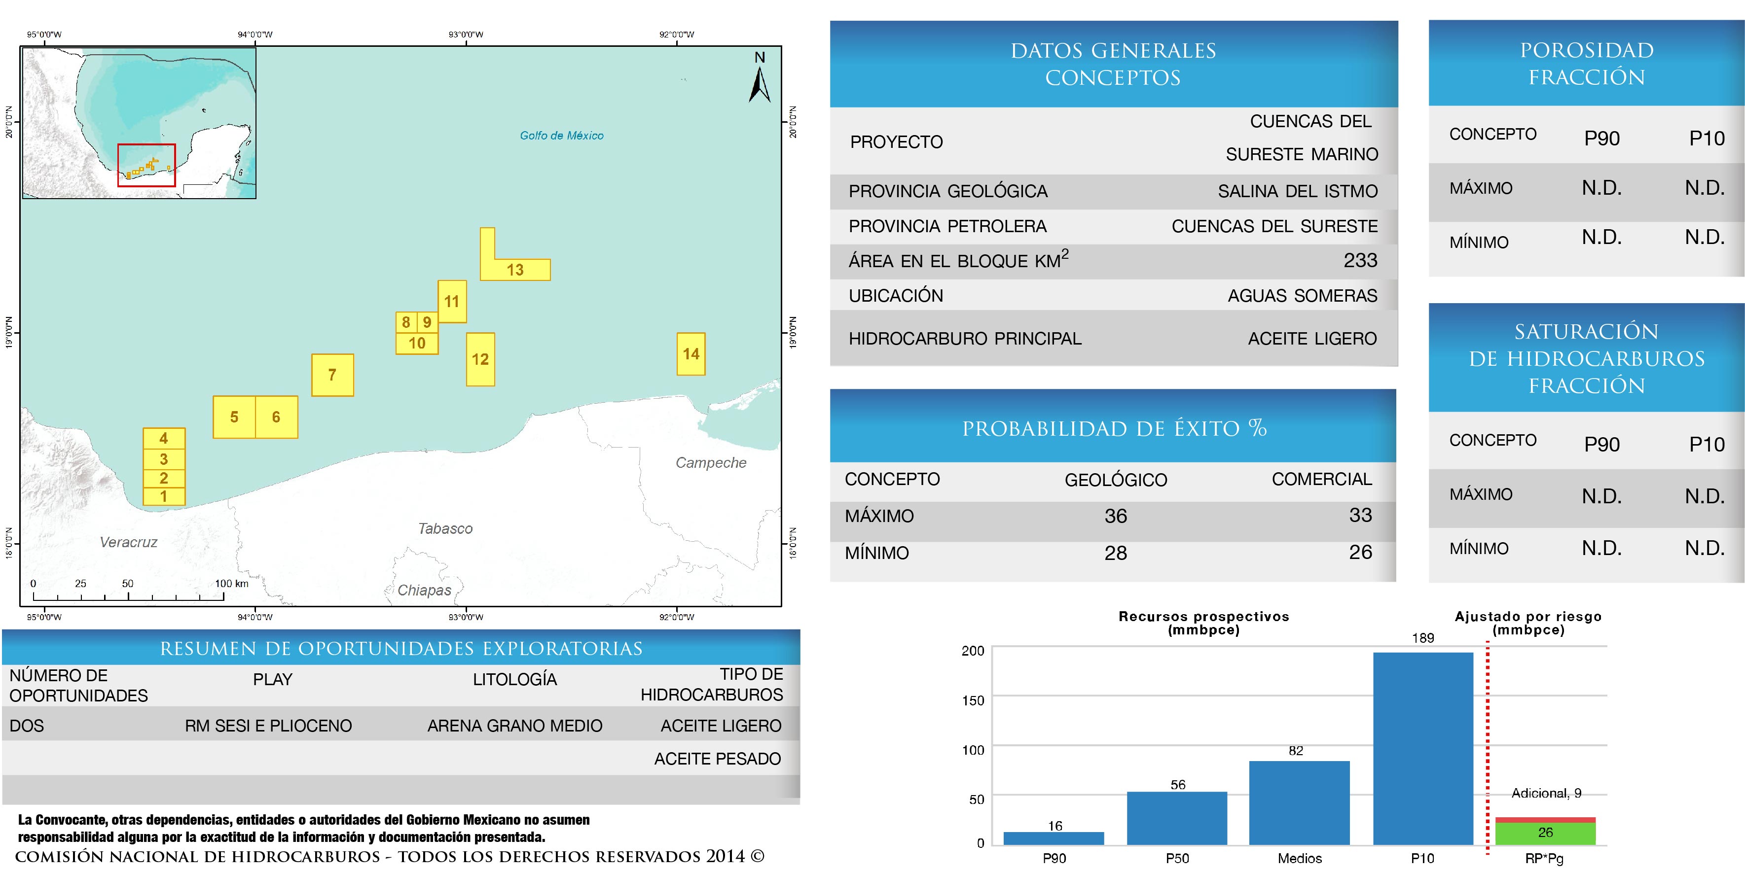Click the CUENCAS DEL SURESTE value

tap(1274, 227)
